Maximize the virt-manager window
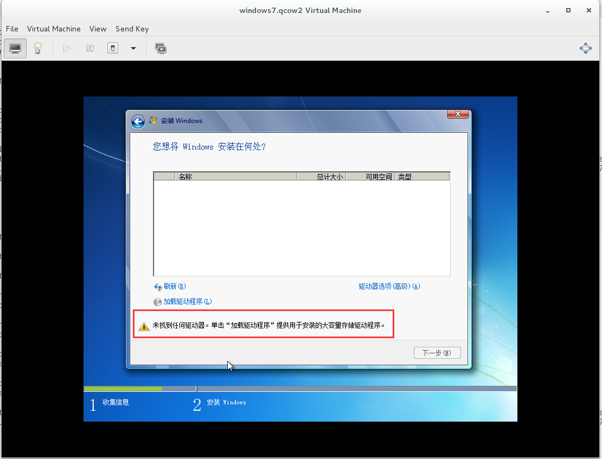Image resolution: width=602 pixels, height=459 pixels. tap(568, 10)
